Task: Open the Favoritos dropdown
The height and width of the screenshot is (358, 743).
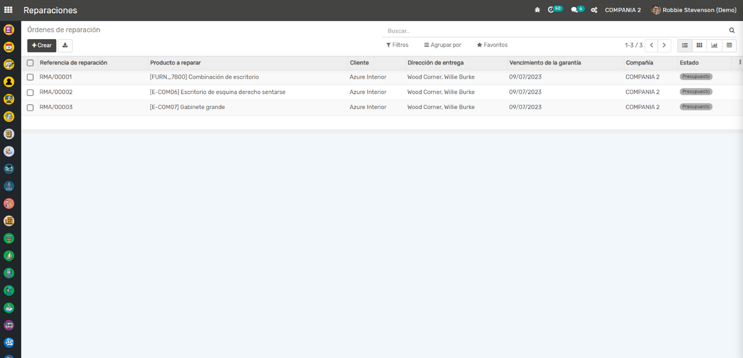Action: click(x=492, y=45)
